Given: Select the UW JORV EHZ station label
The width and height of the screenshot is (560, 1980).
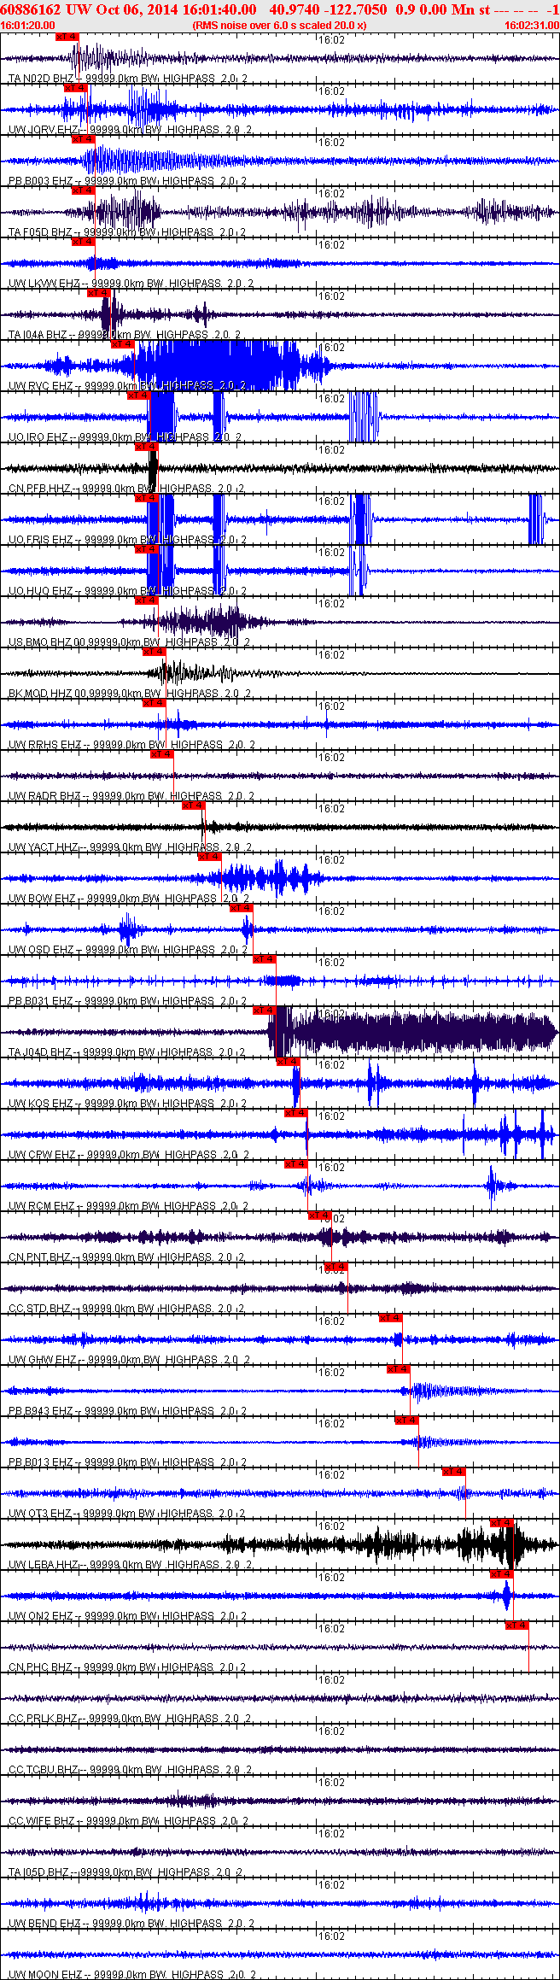Looking at the screenshot, I should [x=130, y=130].
